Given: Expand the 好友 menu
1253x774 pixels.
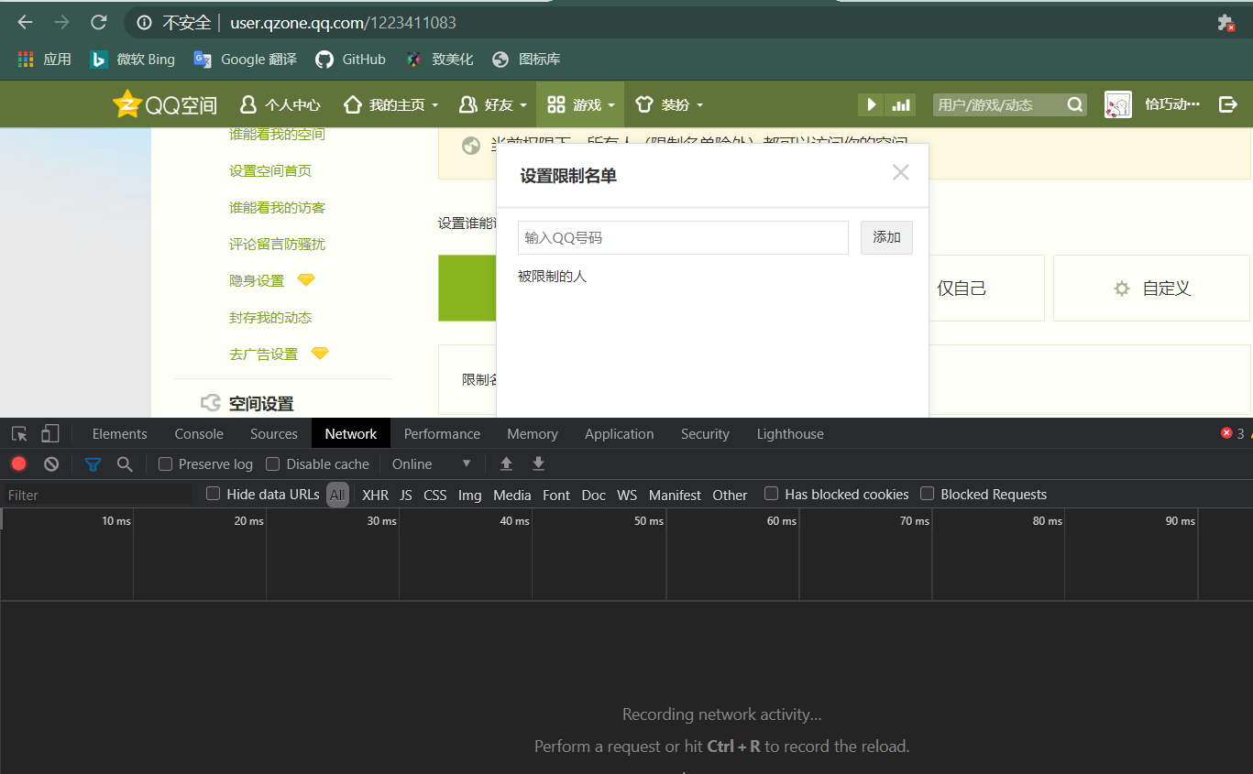Looking at the screenshot, I should point(493,104).
